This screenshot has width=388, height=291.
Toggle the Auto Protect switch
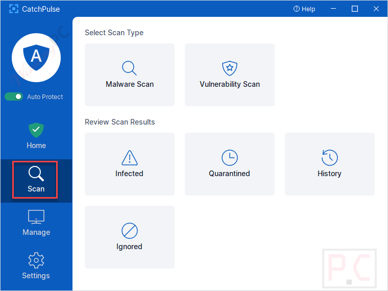[14, 96]
